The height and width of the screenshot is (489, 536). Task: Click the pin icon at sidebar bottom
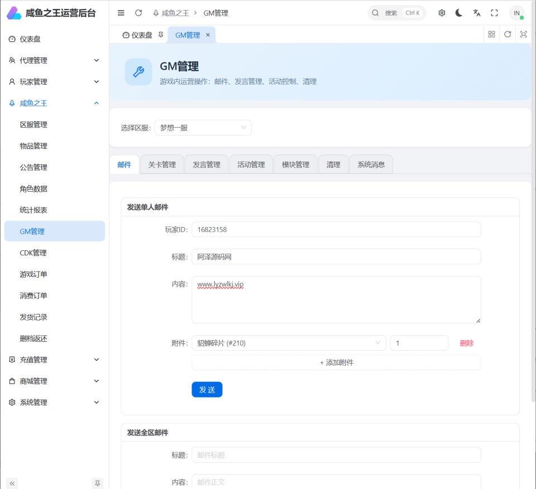[x=97, y=483]
